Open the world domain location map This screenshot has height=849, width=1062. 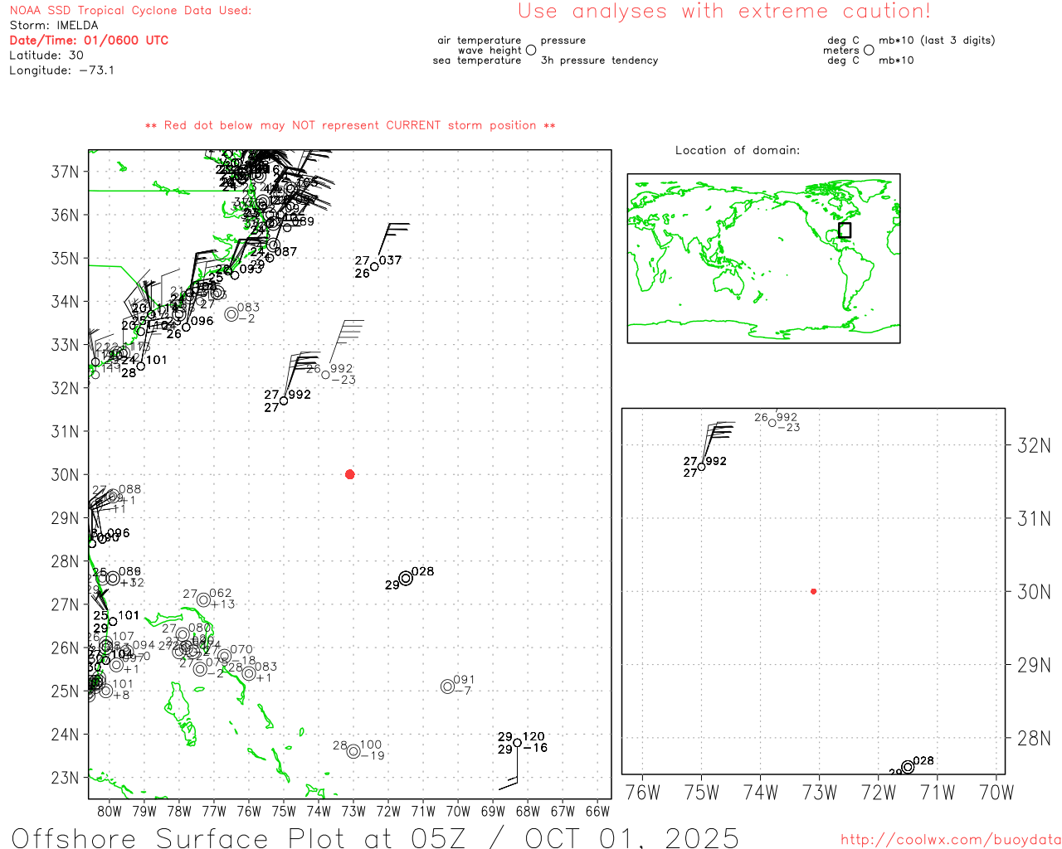coord(763,259)
